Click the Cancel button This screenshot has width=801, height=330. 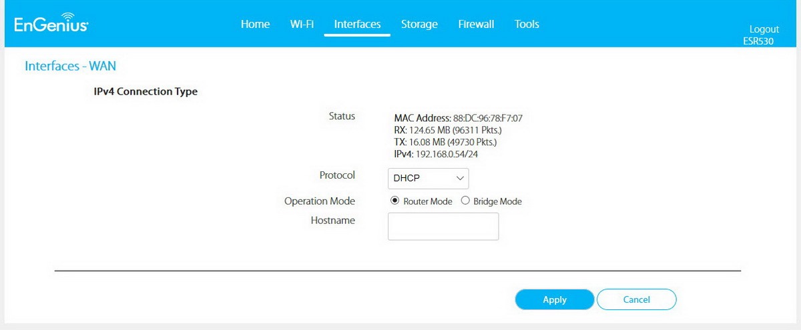pyautogui.click(x=636, y=300)
